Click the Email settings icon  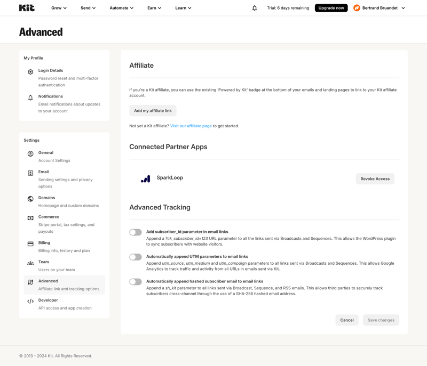click(30, 172)
